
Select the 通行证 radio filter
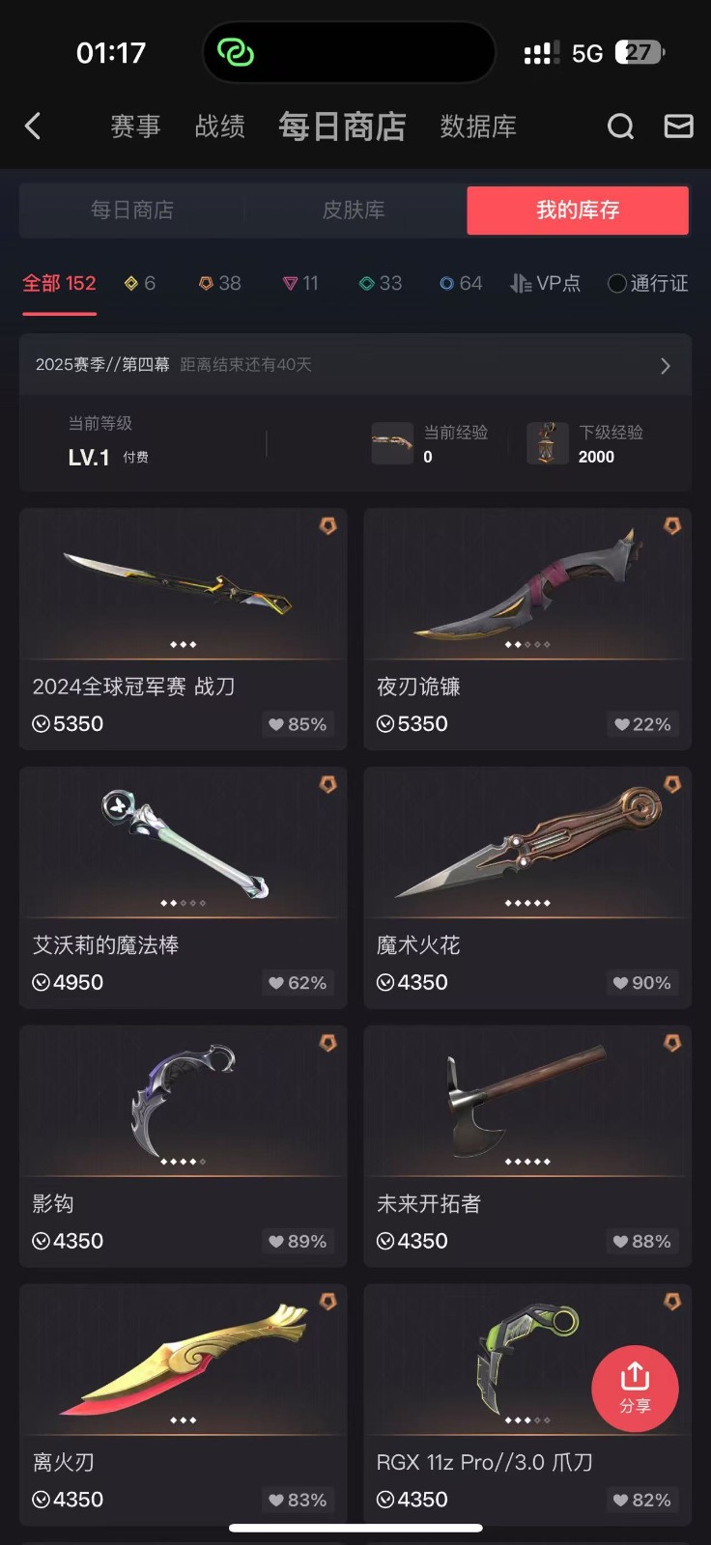click(x=647, y=283)
